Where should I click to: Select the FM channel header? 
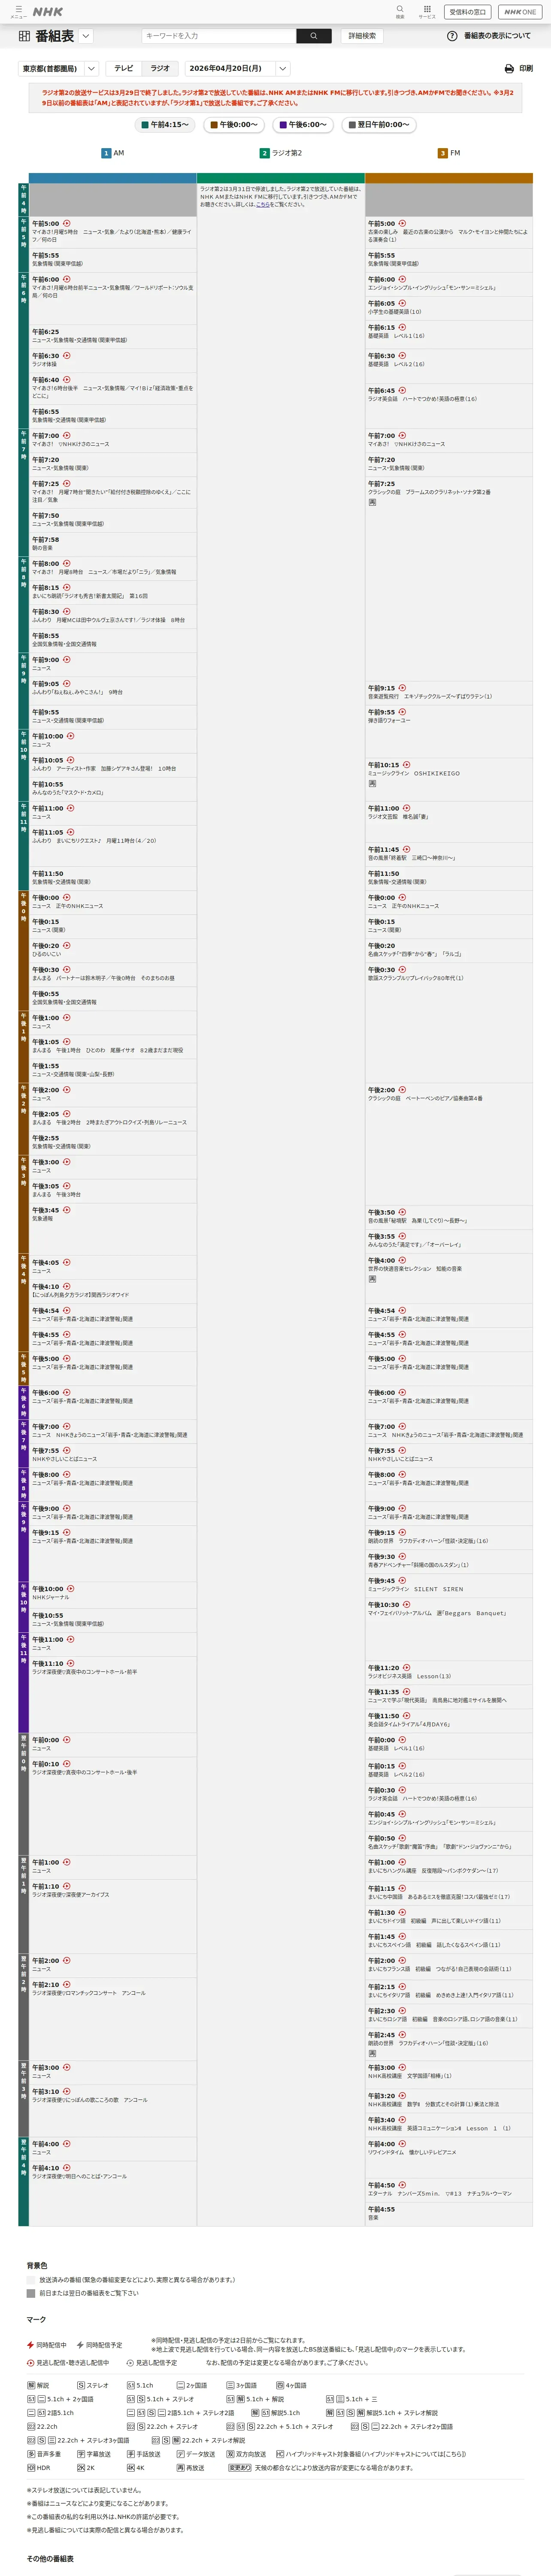(x=449, y=153)
